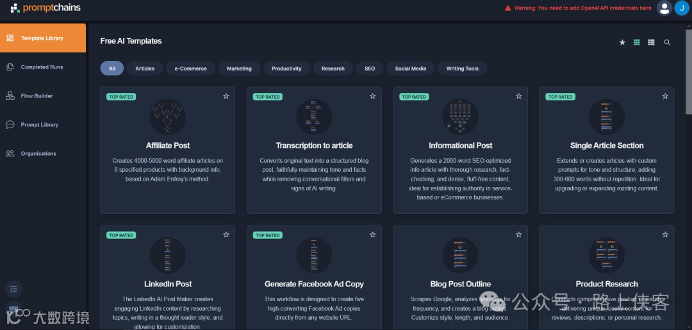Click the page vertical scrollbar
692x330 pixels.
coord(688,70)
